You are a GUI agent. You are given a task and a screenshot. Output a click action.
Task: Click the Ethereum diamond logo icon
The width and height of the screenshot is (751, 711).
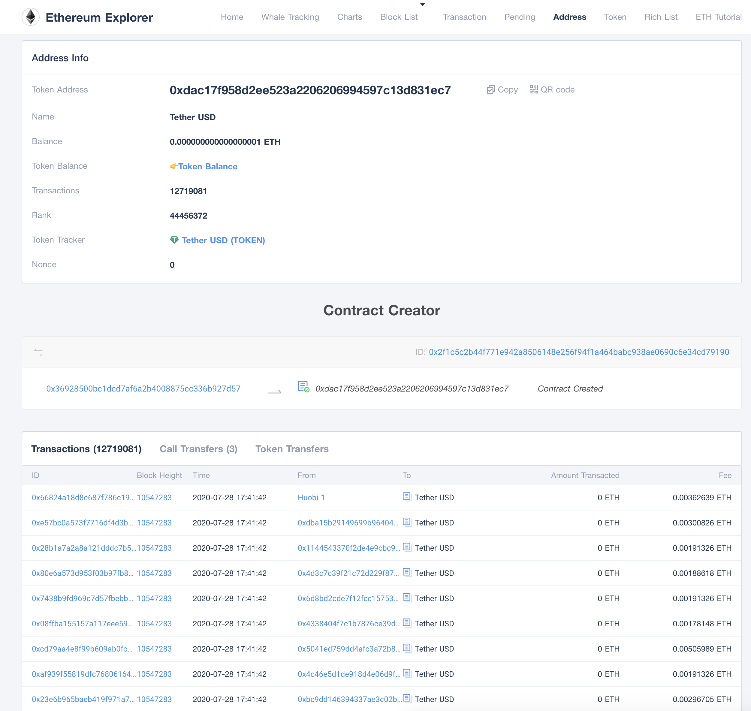[30, 17]
